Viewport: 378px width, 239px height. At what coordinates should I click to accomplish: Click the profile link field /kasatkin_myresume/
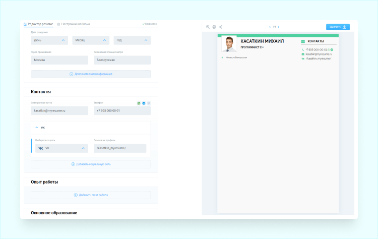(120, 148)
